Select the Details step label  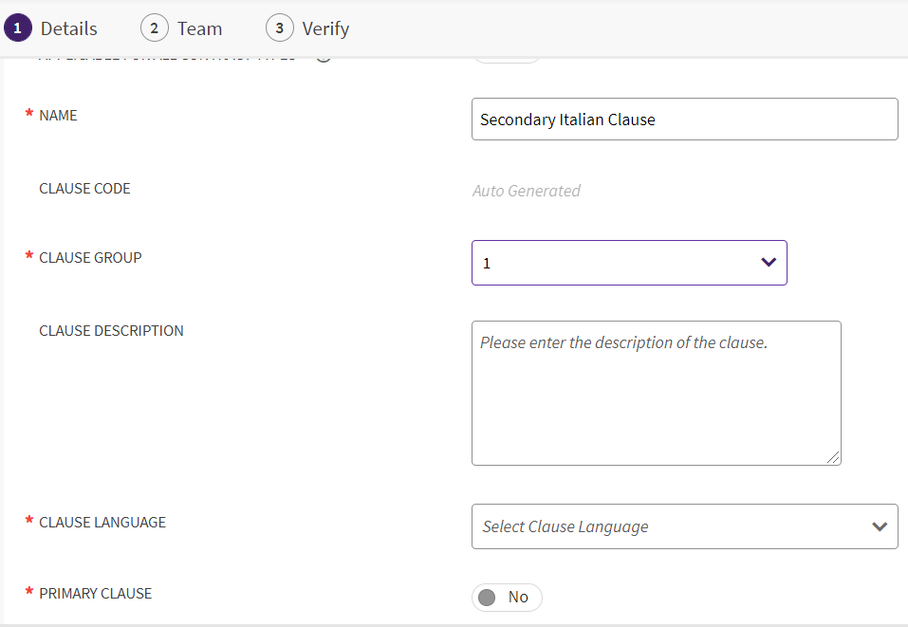pos(68,28)
